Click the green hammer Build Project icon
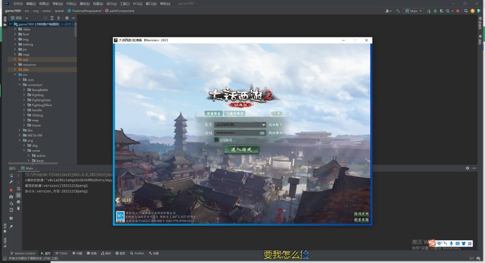The image size is (485, 263). (398, 10)
